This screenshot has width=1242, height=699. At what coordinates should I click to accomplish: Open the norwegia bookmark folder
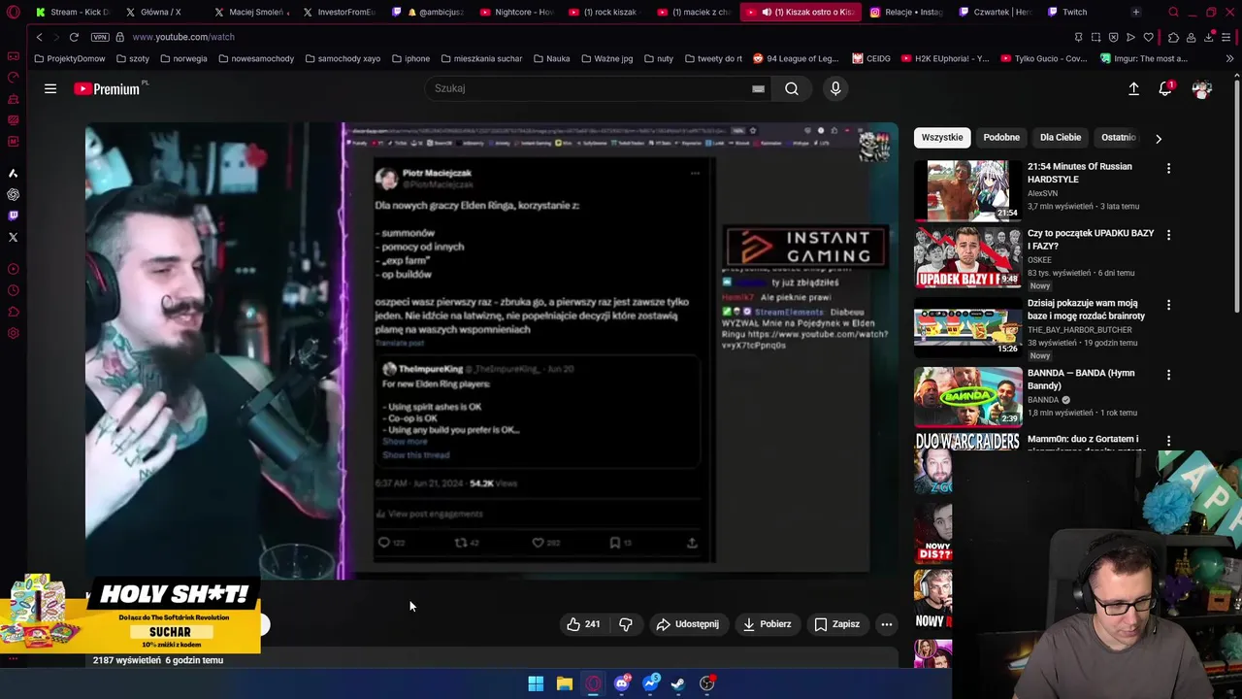pos(183,58)
